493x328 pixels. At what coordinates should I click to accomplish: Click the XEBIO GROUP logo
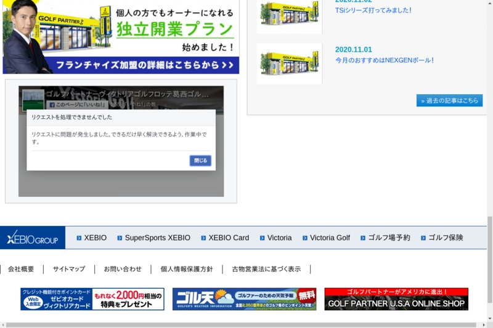[33, 238]
